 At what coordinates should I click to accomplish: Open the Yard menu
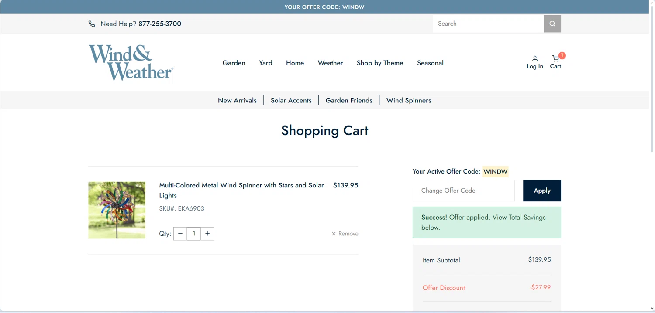265,63
